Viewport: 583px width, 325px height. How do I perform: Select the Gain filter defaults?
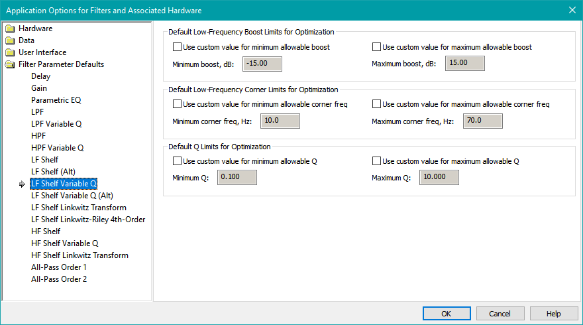[x=39, y=88]
